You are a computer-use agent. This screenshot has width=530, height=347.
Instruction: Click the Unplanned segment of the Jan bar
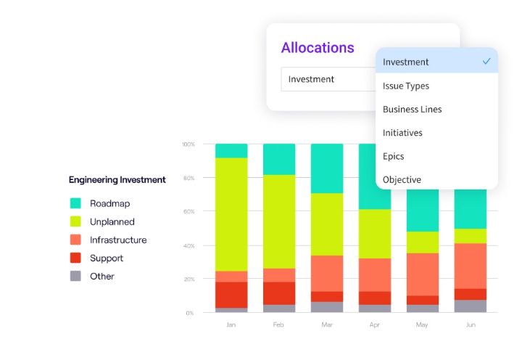[x=231, y=214]
